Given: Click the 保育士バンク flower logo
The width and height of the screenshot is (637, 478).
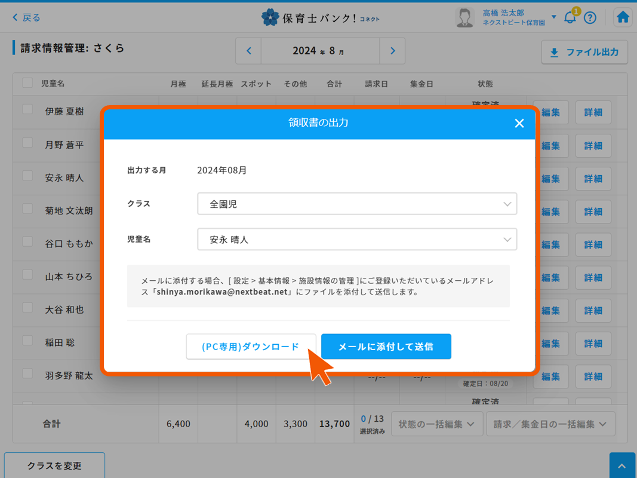Looking at the screenshot, I should pyautogui.click(x=270, y=17).
